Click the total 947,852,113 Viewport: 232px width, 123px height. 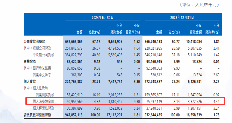(74, 115)
